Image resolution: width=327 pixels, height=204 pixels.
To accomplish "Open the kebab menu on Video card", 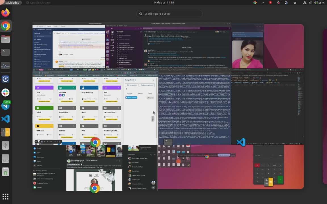I will click(51, 108).
